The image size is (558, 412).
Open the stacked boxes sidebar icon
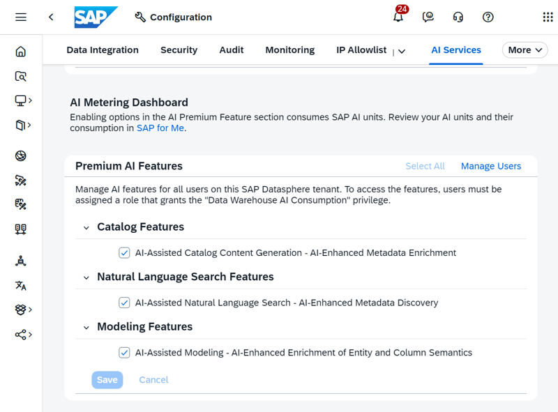tap(20, 310)
